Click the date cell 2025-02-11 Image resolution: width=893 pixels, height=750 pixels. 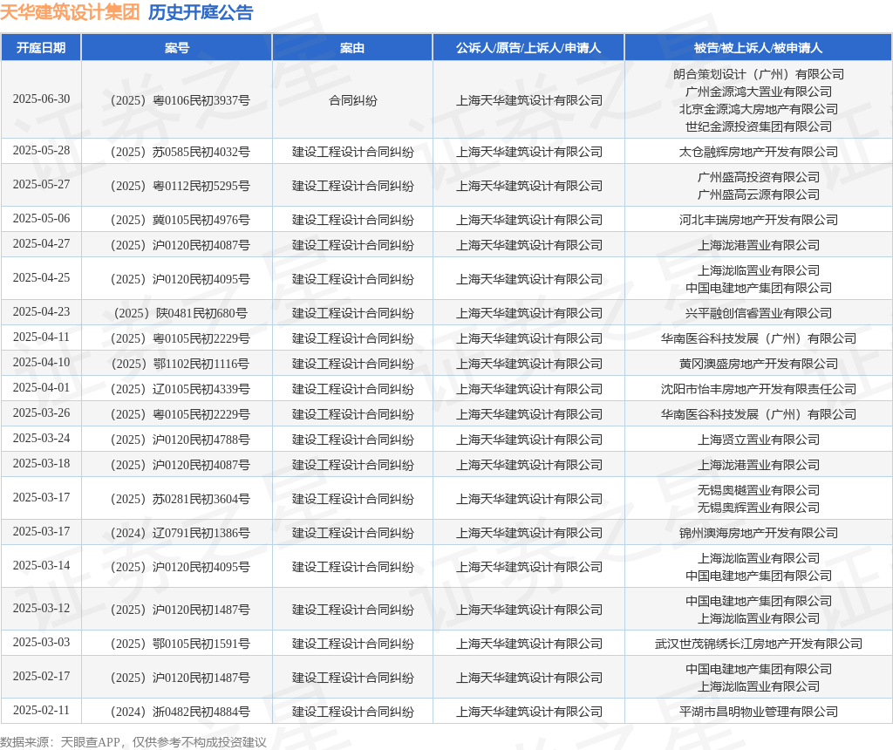pyautogui.click(x=41, y=710)
